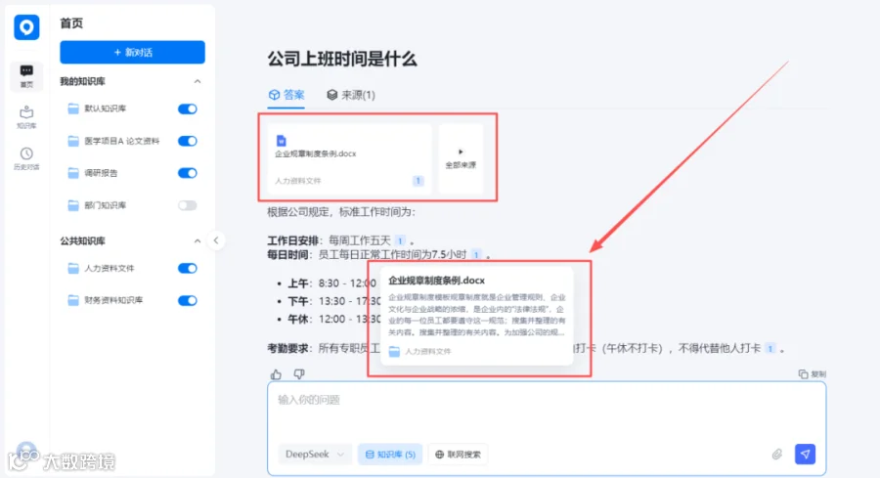Open the DeepSeek model dropdown
Screen dimensions: 880x478
click(314, 454)
